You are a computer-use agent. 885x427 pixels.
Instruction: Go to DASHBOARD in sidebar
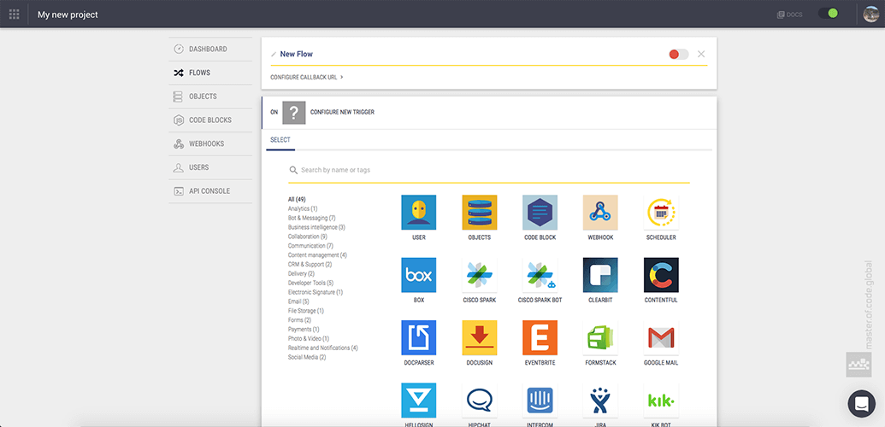click(x=210, y=49)
